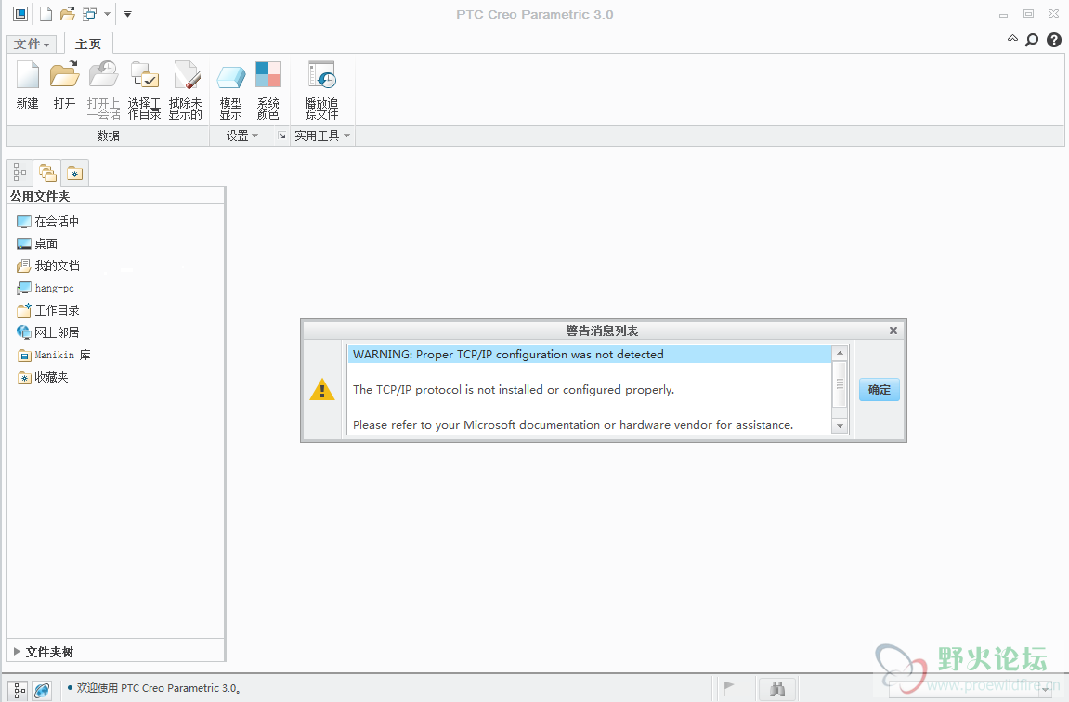Select the WARNING TCP/IP message line

(590, 355)
